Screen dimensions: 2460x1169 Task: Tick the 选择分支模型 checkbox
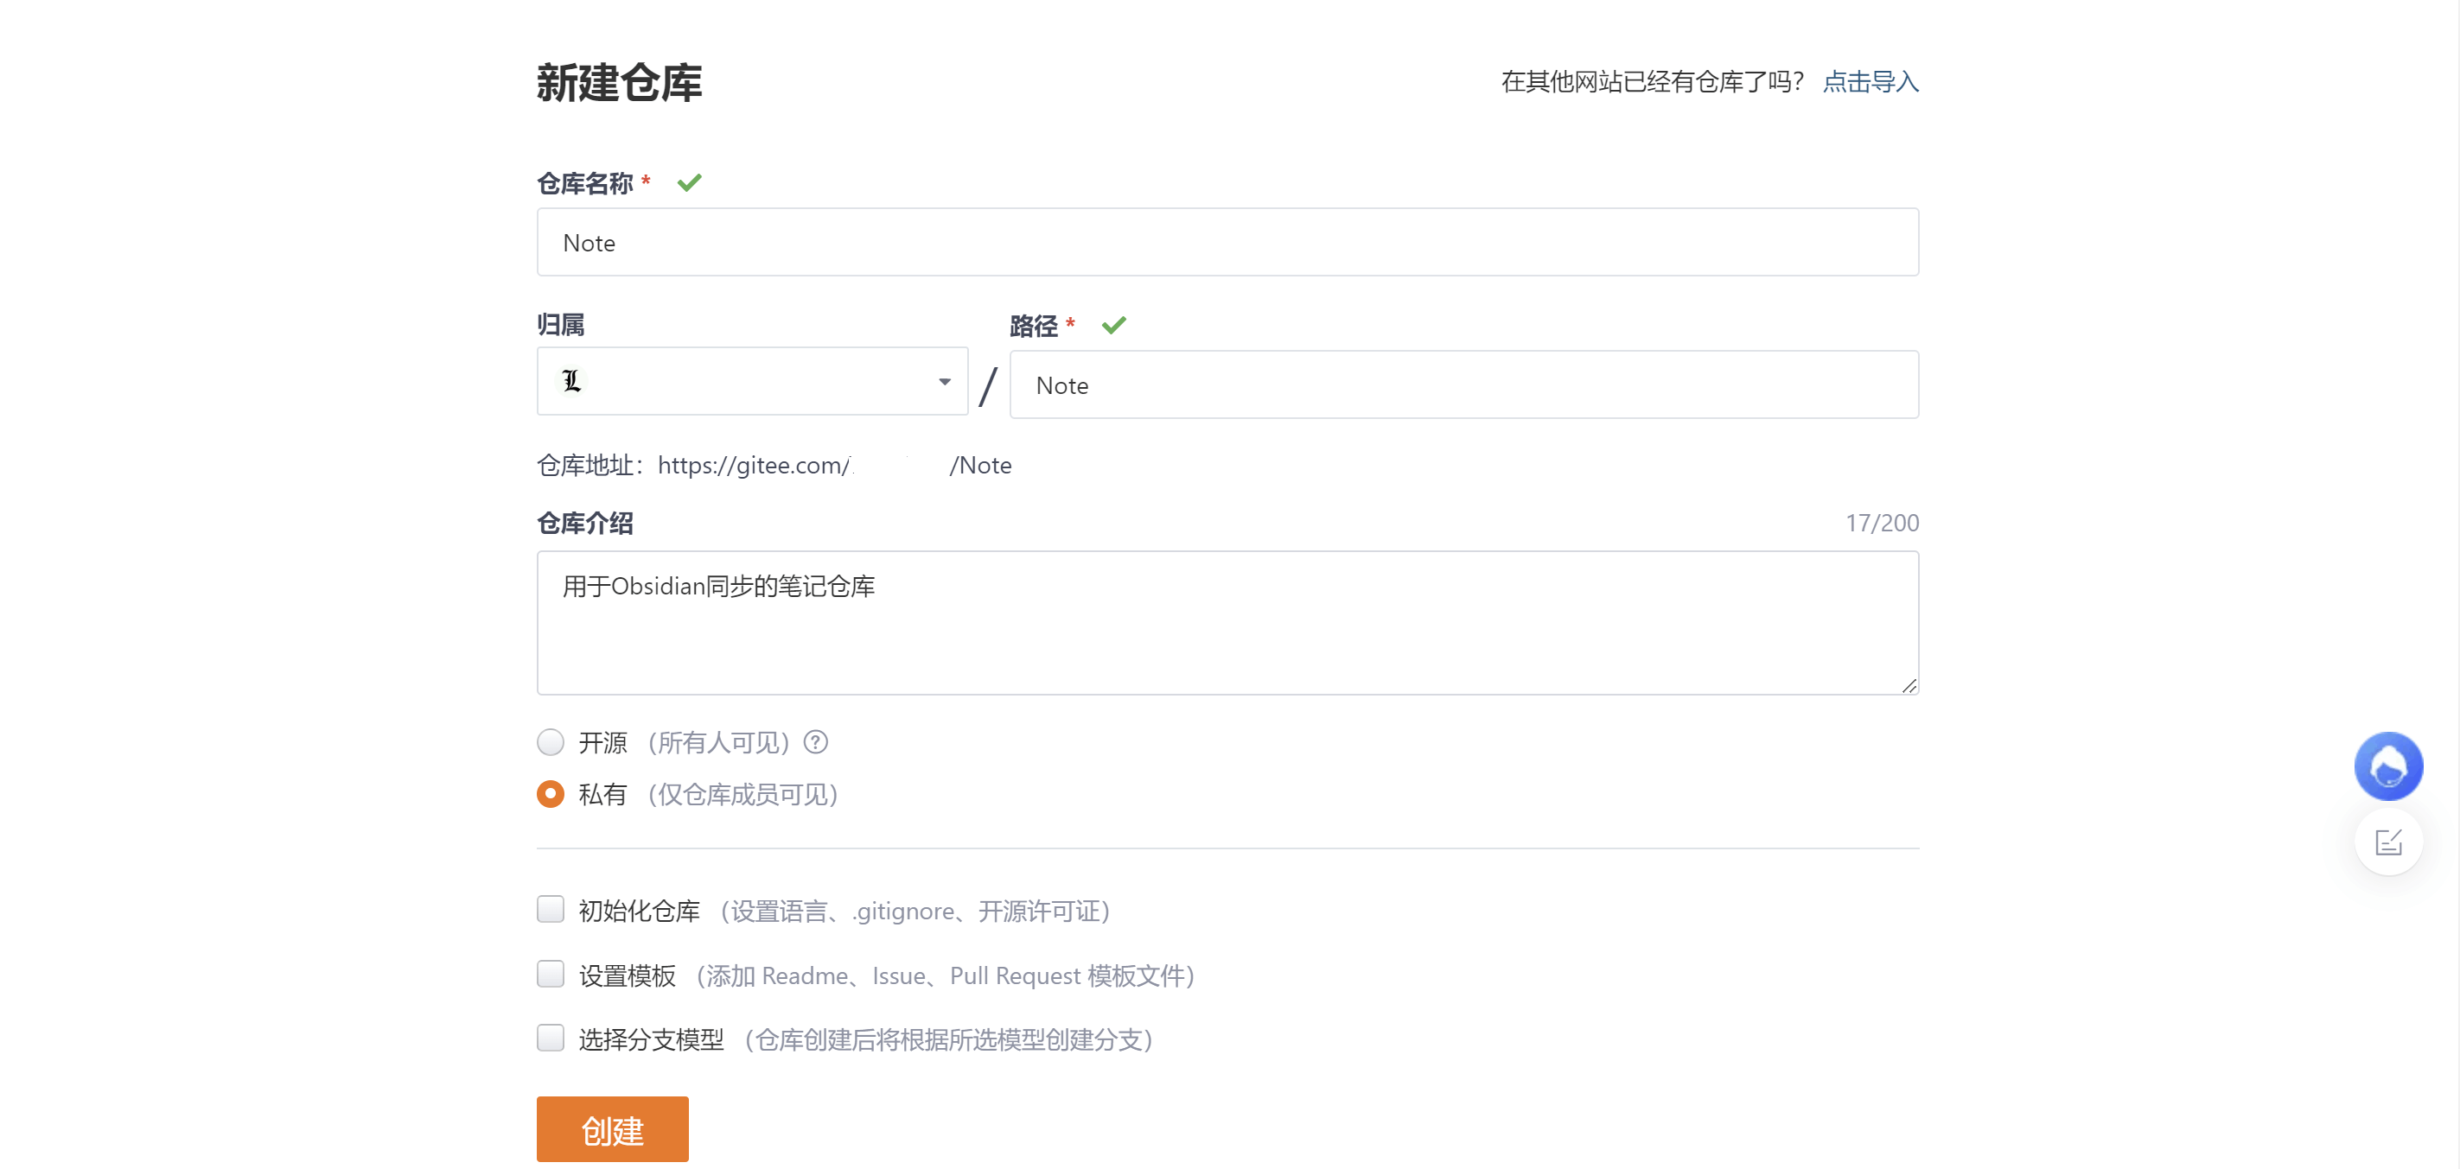point(550,1038)
